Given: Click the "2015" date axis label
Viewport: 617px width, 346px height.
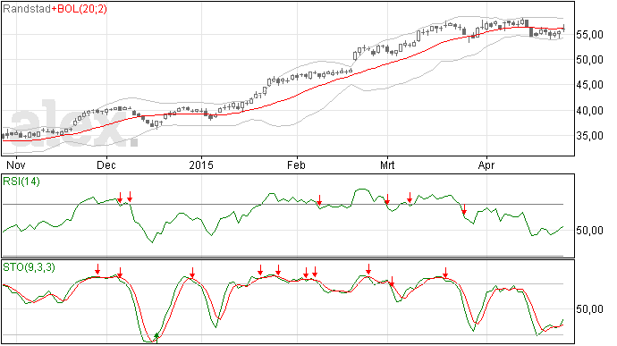Looking at the screenshot, I should point(201,165).
